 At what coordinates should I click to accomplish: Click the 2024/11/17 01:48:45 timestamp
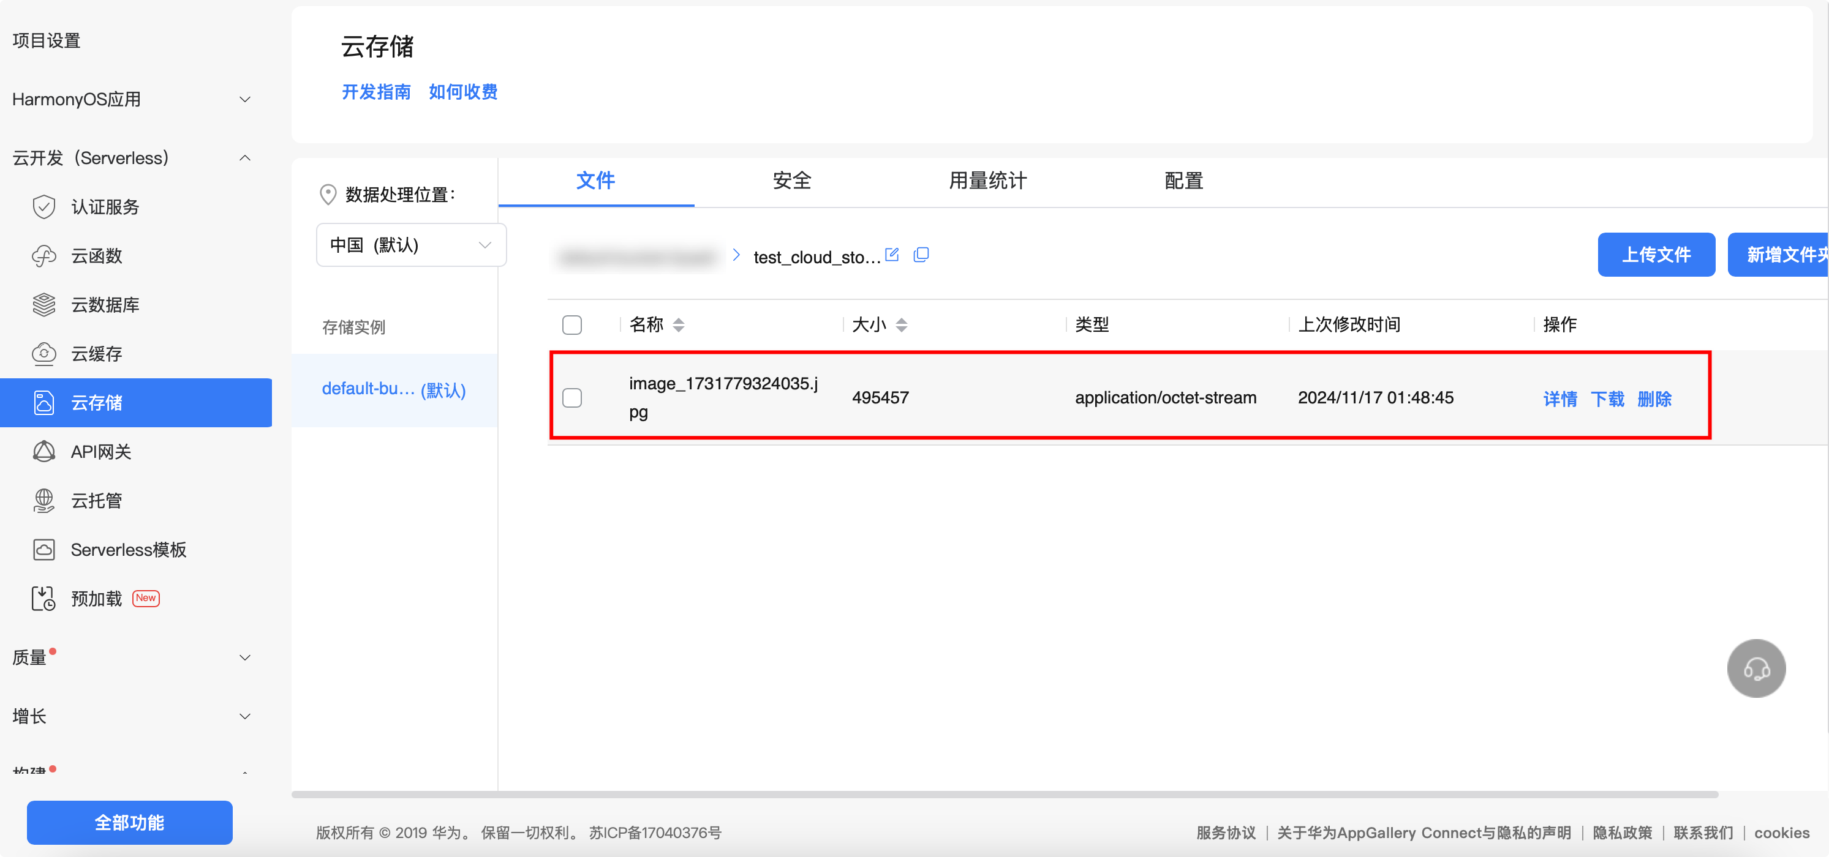pyautogui.click(x=1375, y=397)
